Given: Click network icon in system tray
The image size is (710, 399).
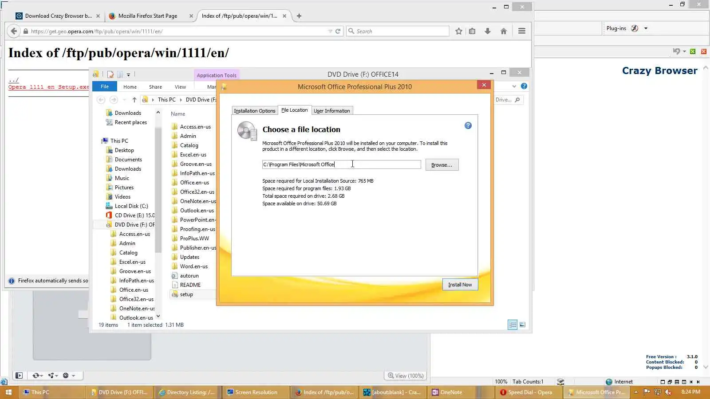Looking at the screenshot, I should tap(657, 392).
